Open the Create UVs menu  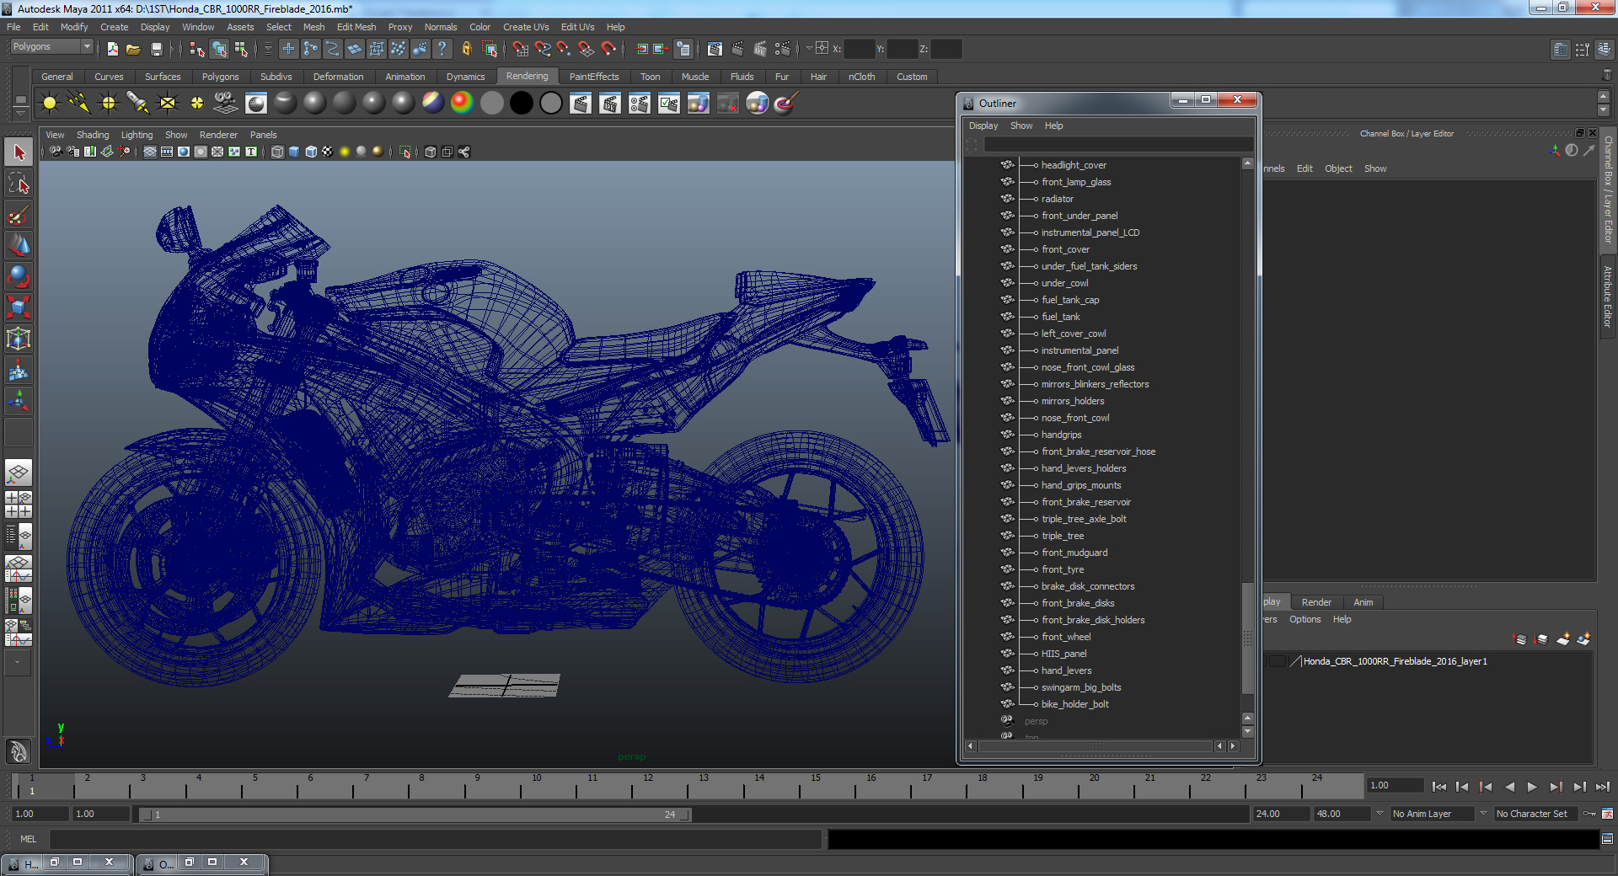point(526,27)
